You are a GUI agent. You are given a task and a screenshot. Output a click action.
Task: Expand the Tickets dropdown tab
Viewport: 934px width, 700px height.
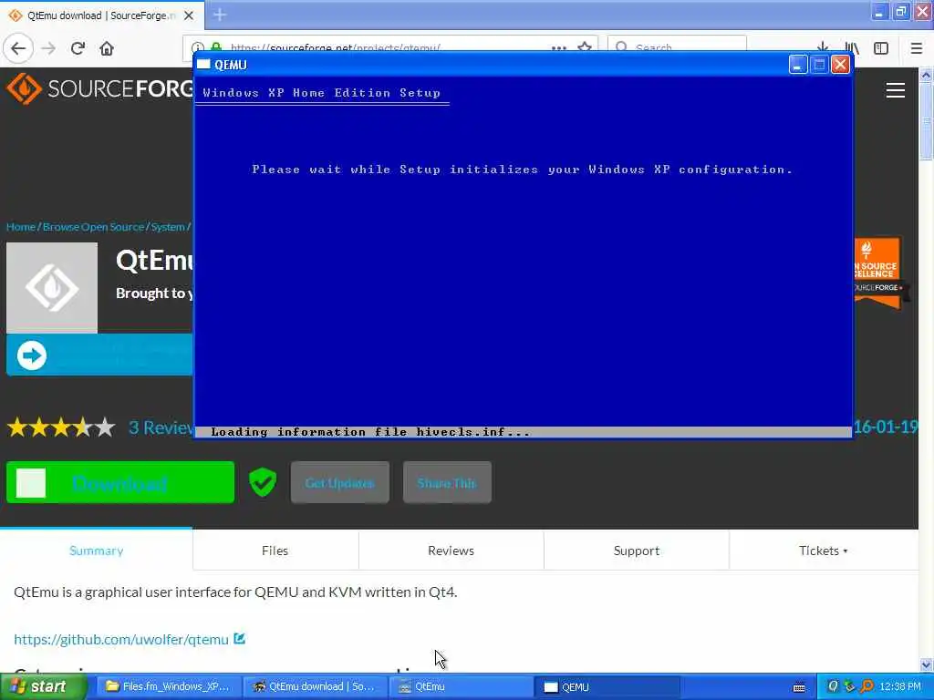coord(824,551)
